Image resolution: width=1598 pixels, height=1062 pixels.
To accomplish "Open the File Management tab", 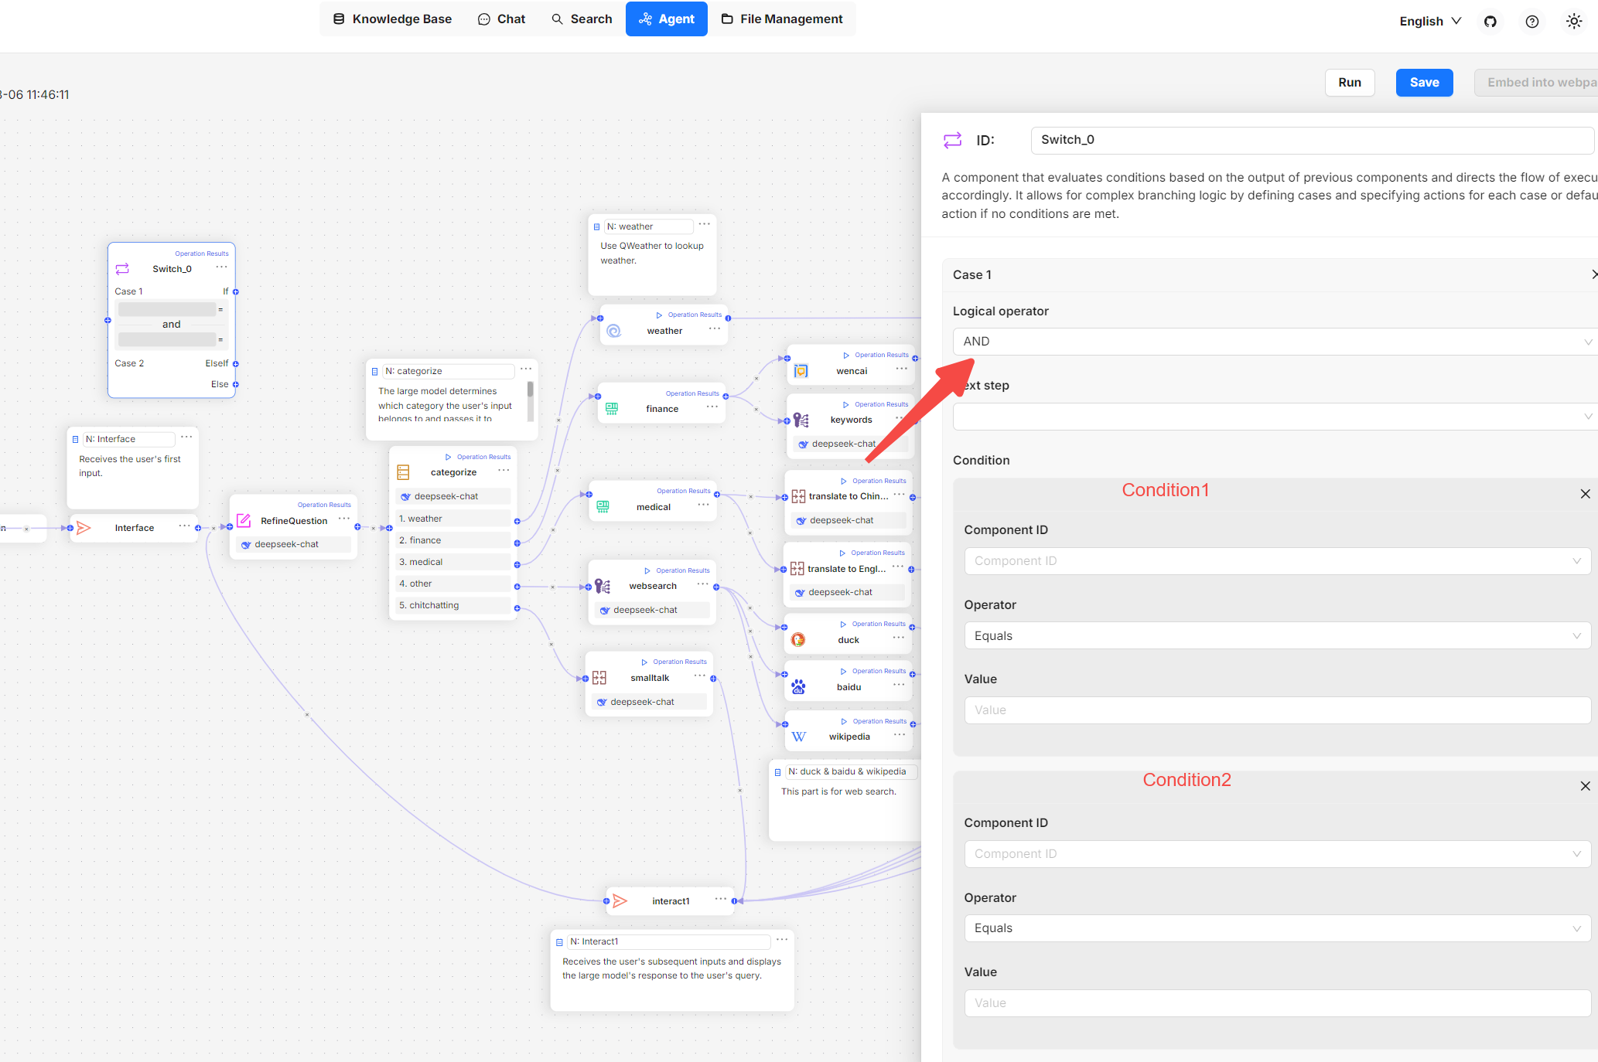I will 782,19.
